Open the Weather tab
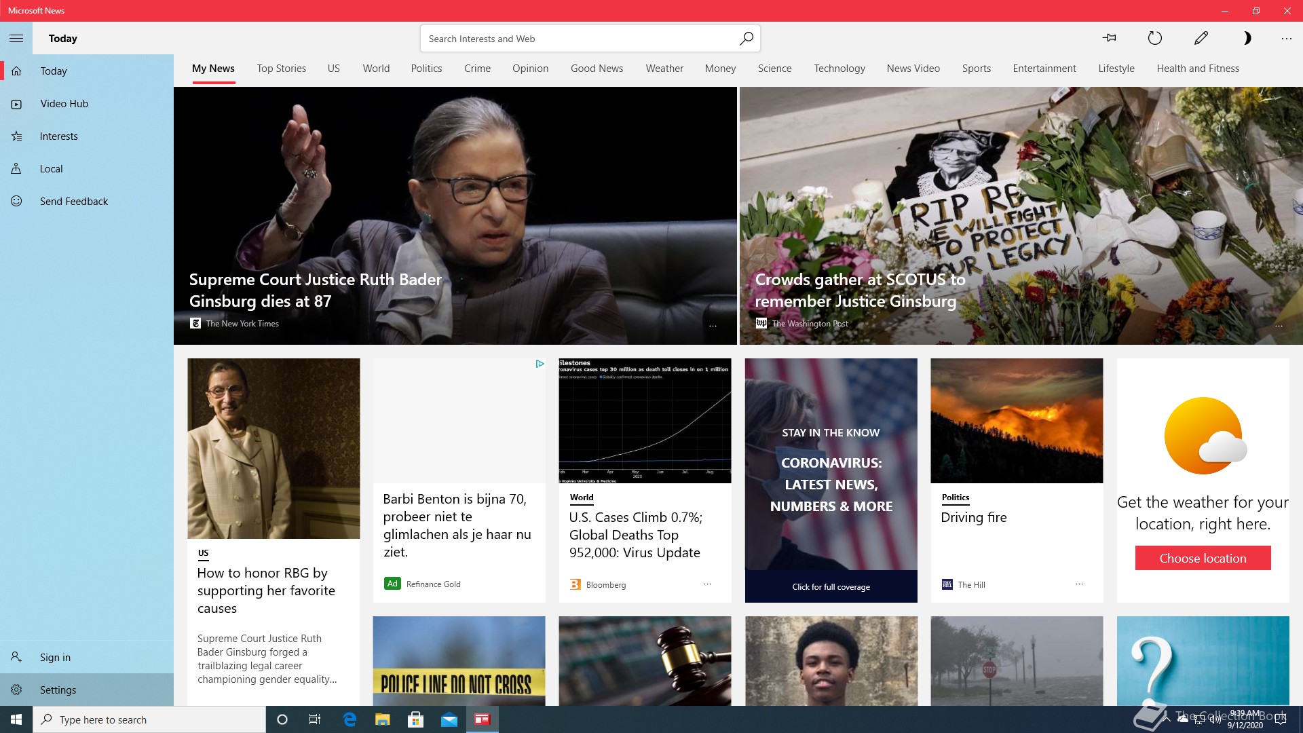The image size is (1303, 733). (664, 69)
